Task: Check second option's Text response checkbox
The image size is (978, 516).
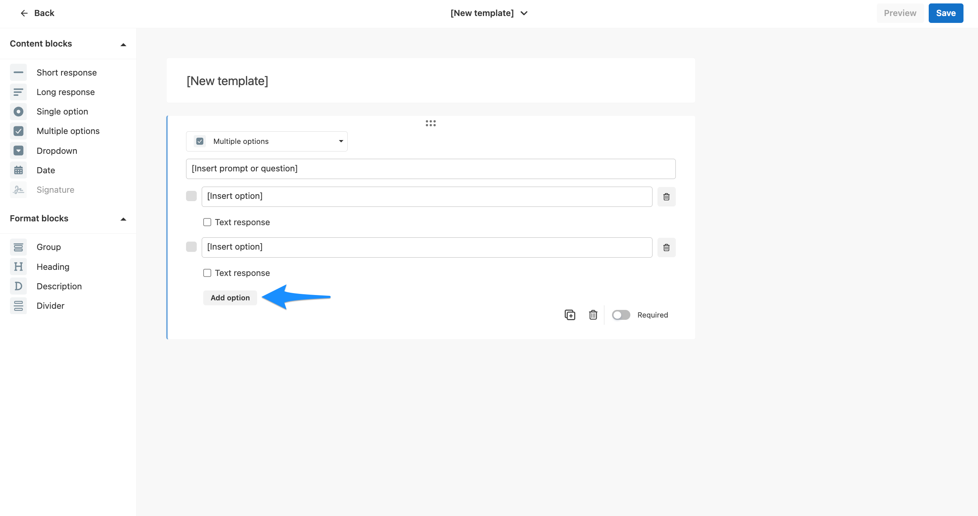Action: pyautogui.click(x=207, y=273)
